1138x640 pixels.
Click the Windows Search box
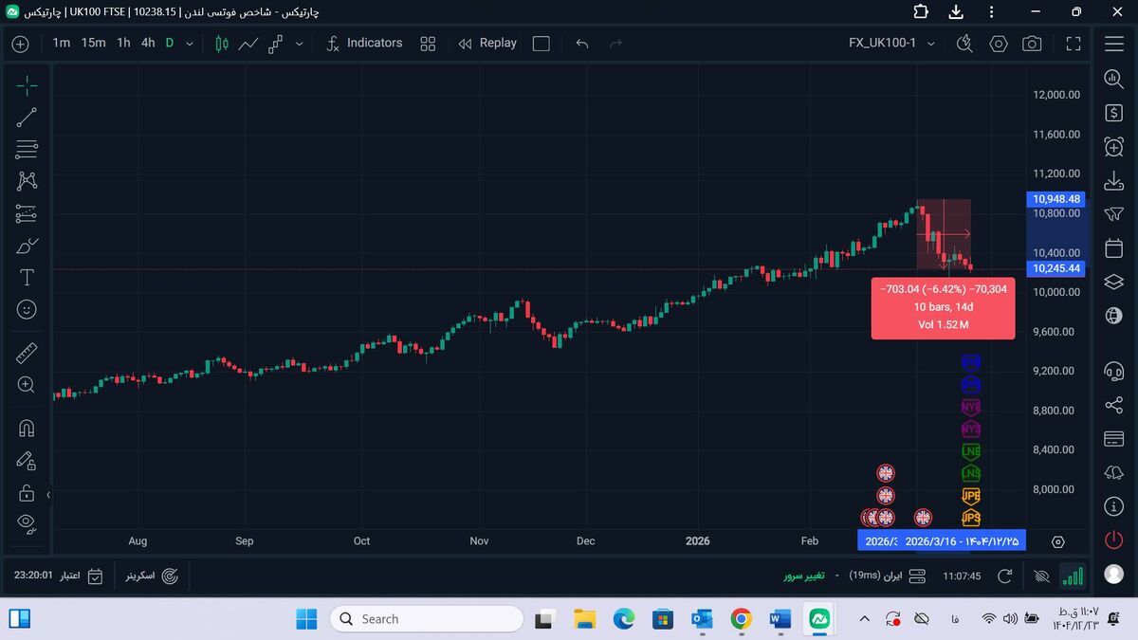426,619
